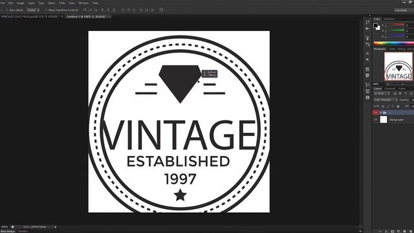Viewport: 414px width, 233px height.
Task: Open the Info panel circled 'i' icon
Action: pos(367,98)
